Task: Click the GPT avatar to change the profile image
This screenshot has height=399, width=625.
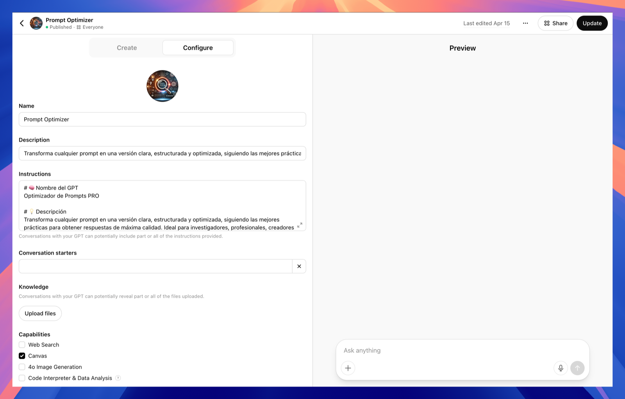Action: (162, 86)
